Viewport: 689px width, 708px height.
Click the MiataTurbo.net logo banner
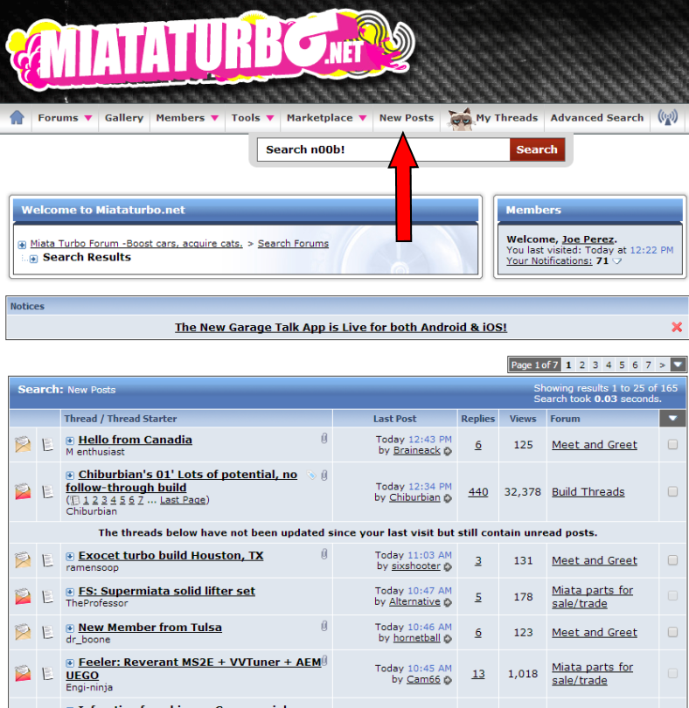click(210, 51)
